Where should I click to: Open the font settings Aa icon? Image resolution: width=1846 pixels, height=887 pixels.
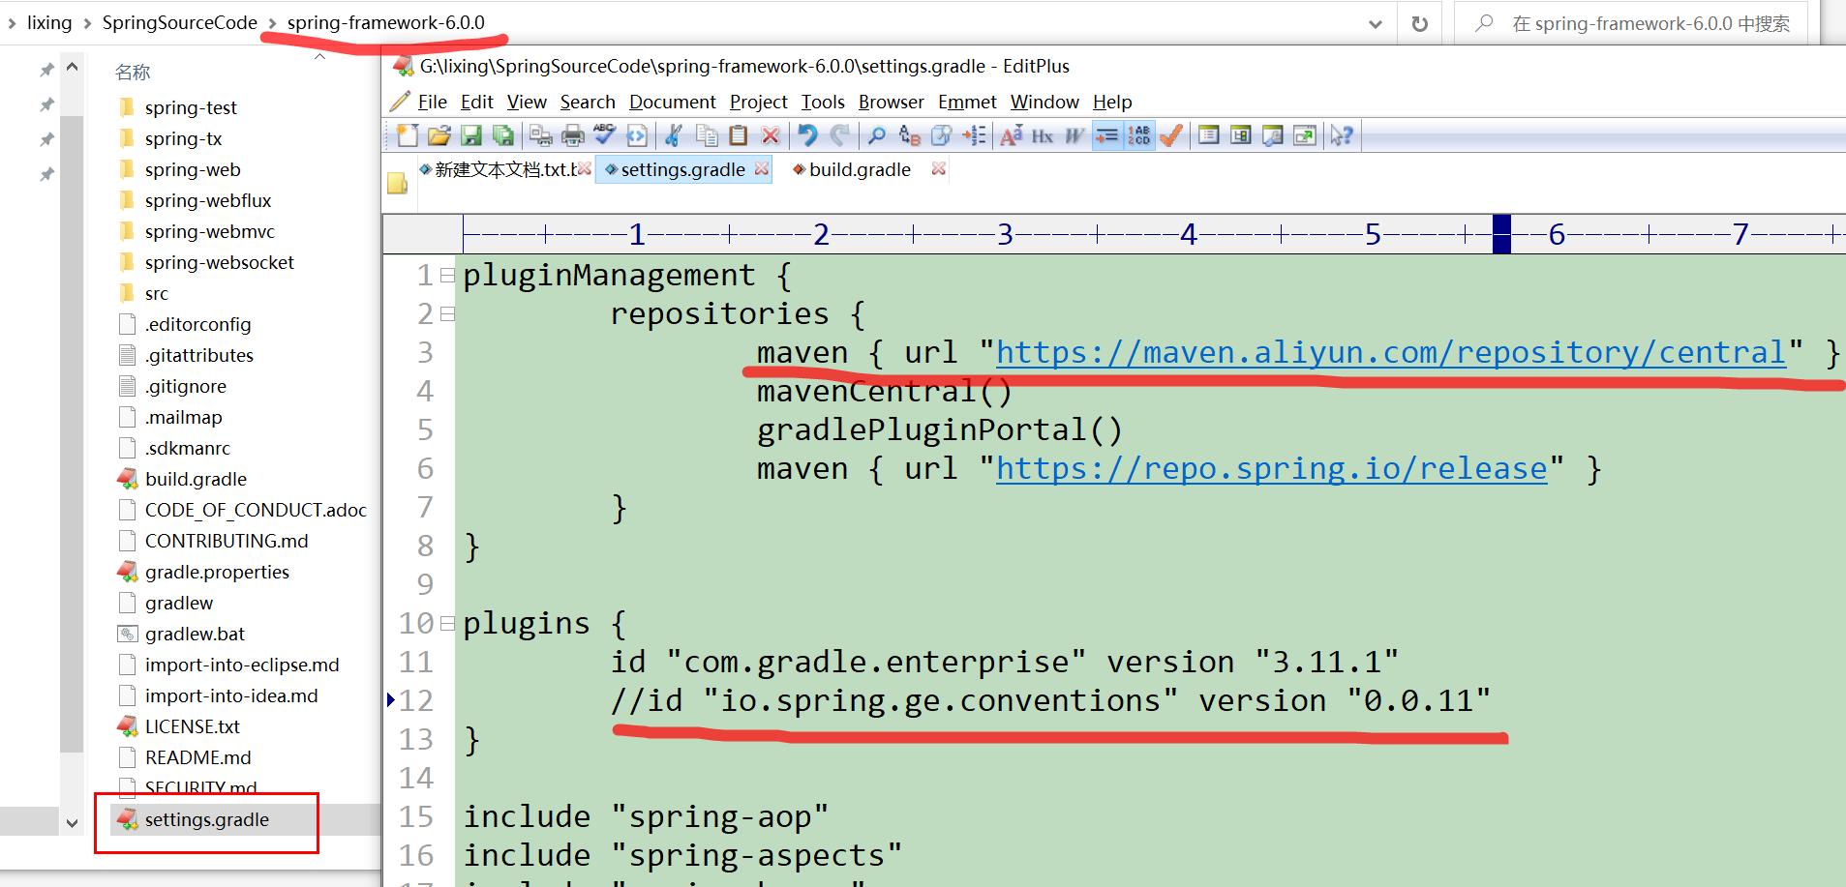[1011, 135]
